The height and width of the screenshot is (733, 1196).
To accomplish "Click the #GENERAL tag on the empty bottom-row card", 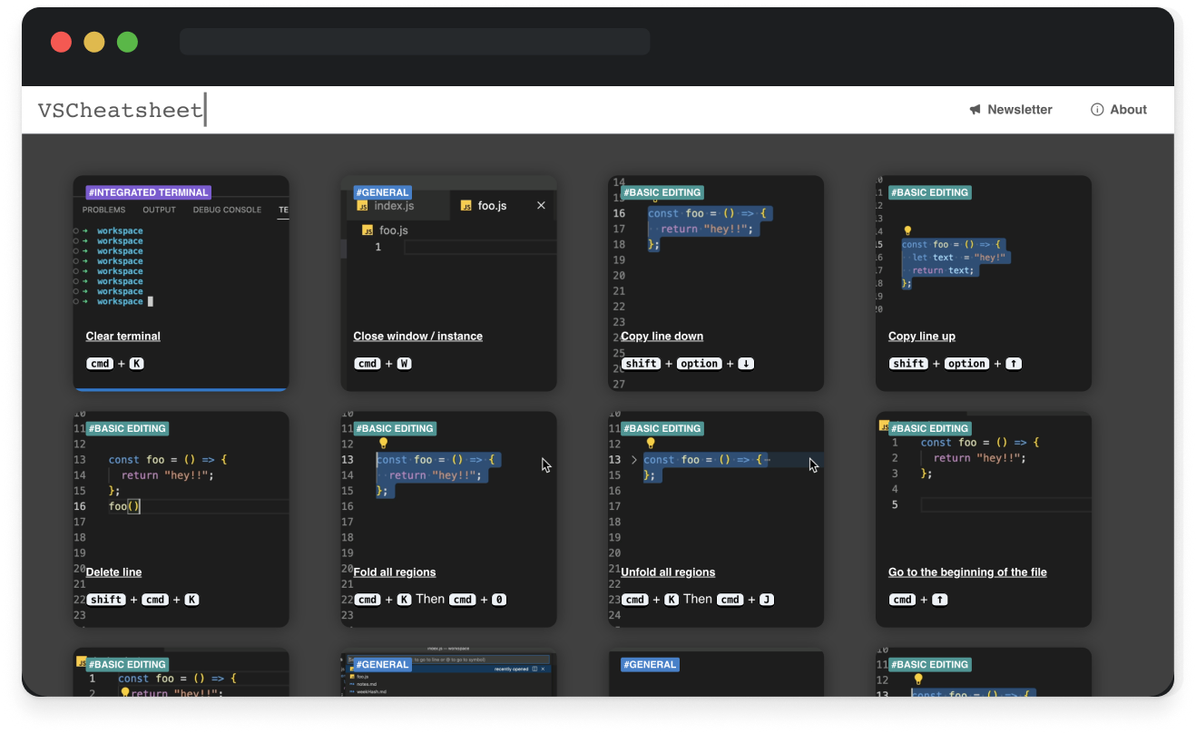I will pyautogui.click(x=651, y=664).
